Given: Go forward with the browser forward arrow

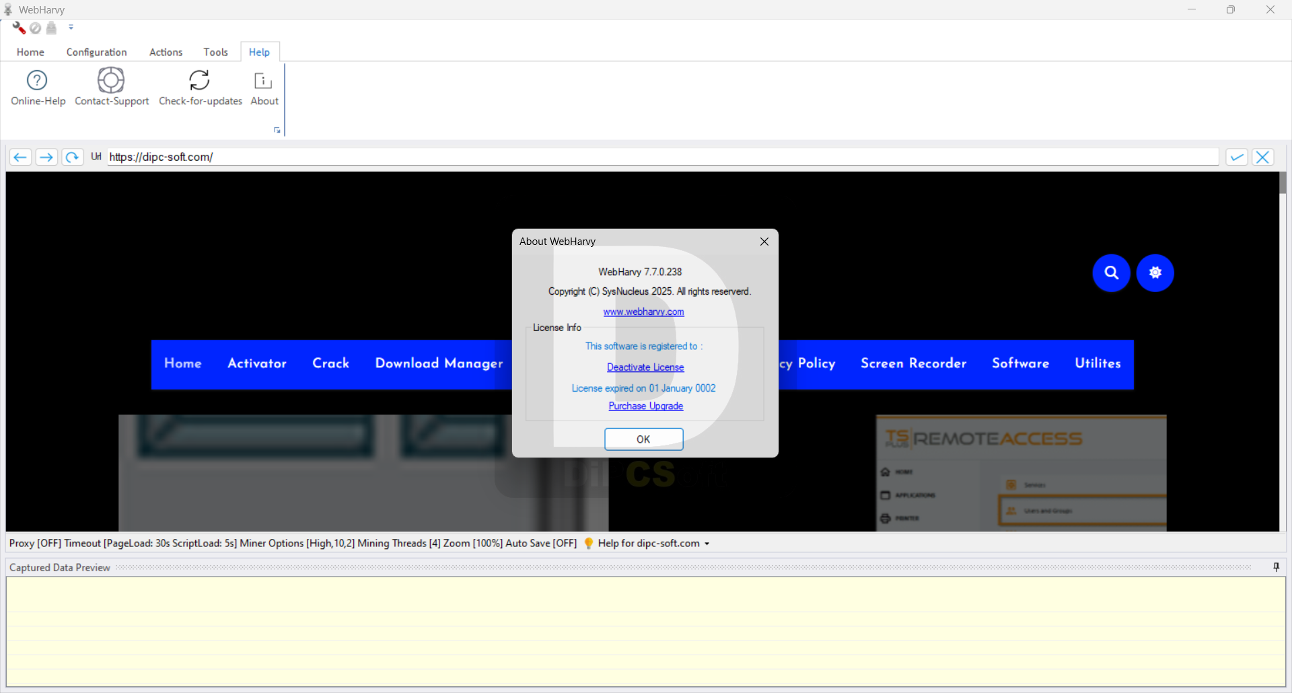Looking at the screenshot, I should (x=46, y=157).
